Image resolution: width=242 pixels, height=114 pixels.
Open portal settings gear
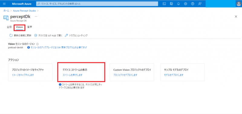(185, 4)
